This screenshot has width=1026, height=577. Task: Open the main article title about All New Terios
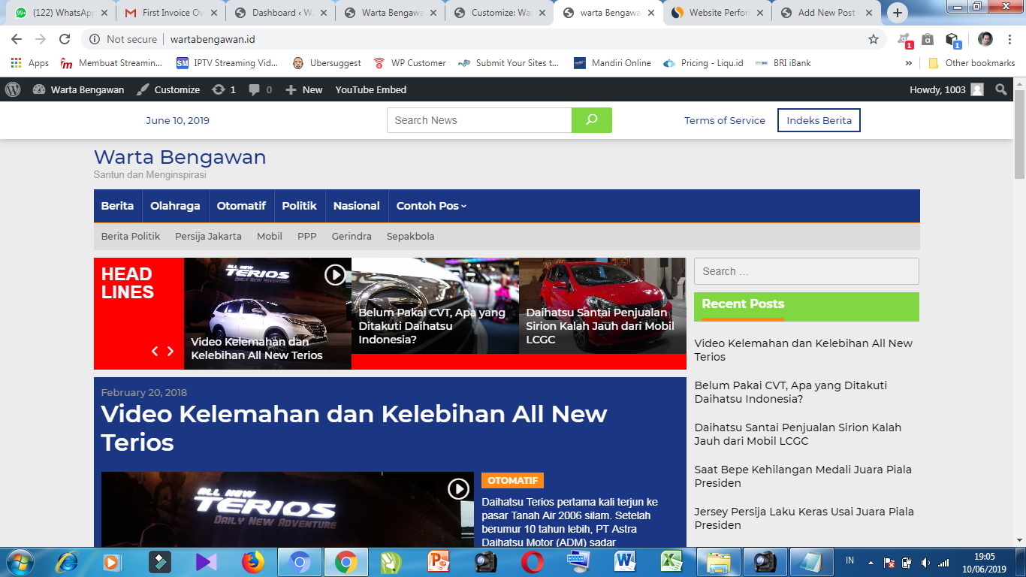click(354, 428)
